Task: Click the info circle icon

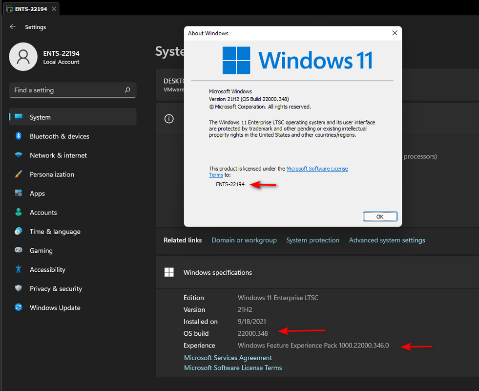Action: 169,119
